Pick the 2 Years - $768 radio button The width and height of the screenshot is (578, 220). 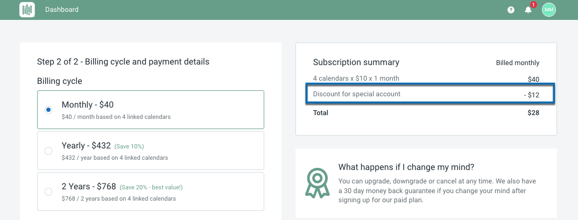(x=48, y=191)
